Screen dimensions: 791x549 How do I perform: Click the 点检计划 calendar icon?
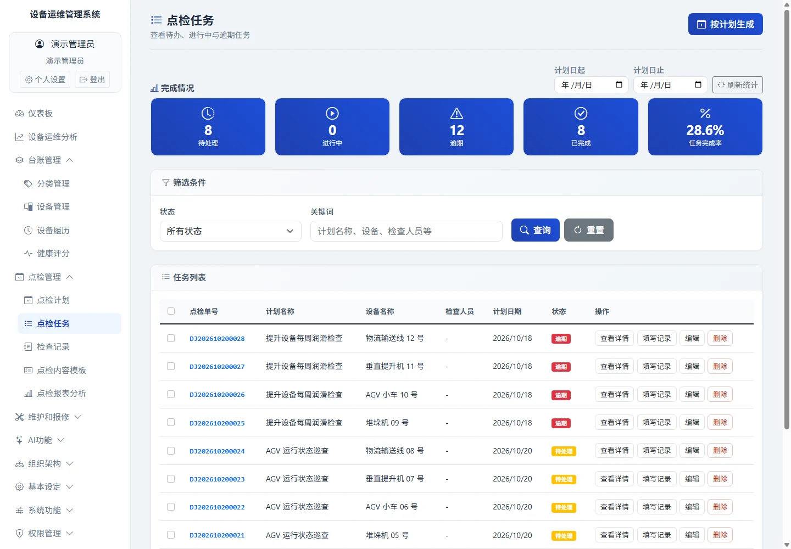[x=28, y=300]
